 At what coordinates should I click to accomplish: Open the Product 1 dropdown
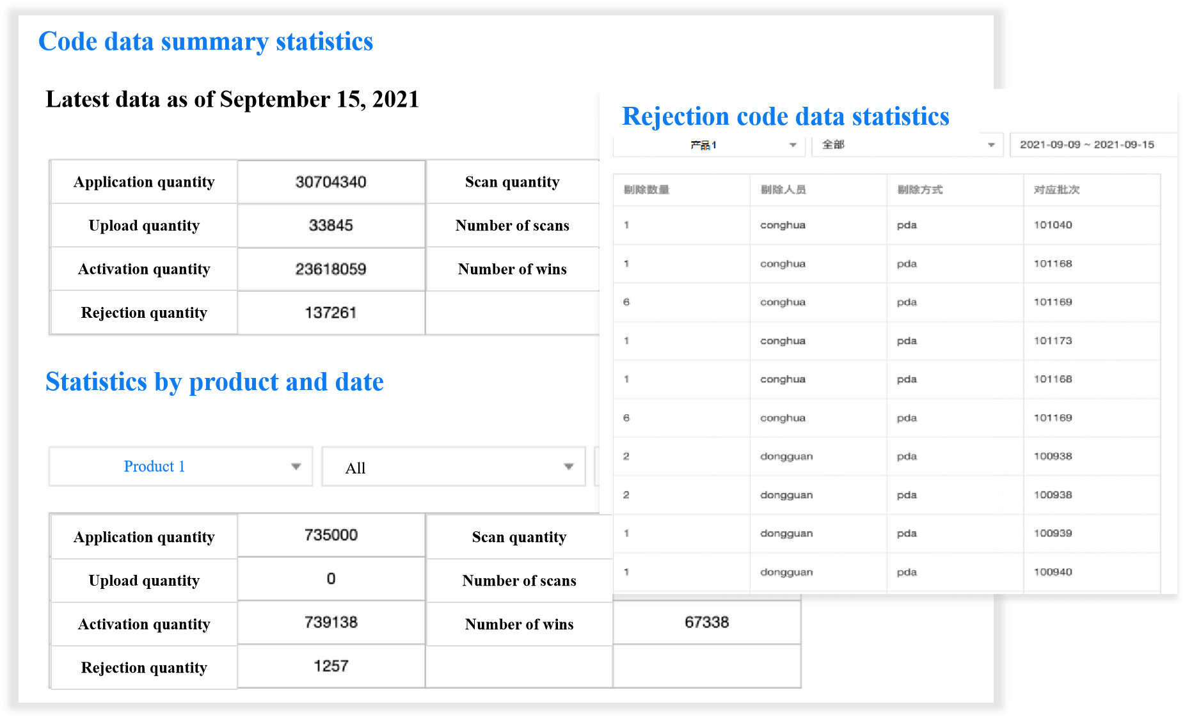pos(180,467)
